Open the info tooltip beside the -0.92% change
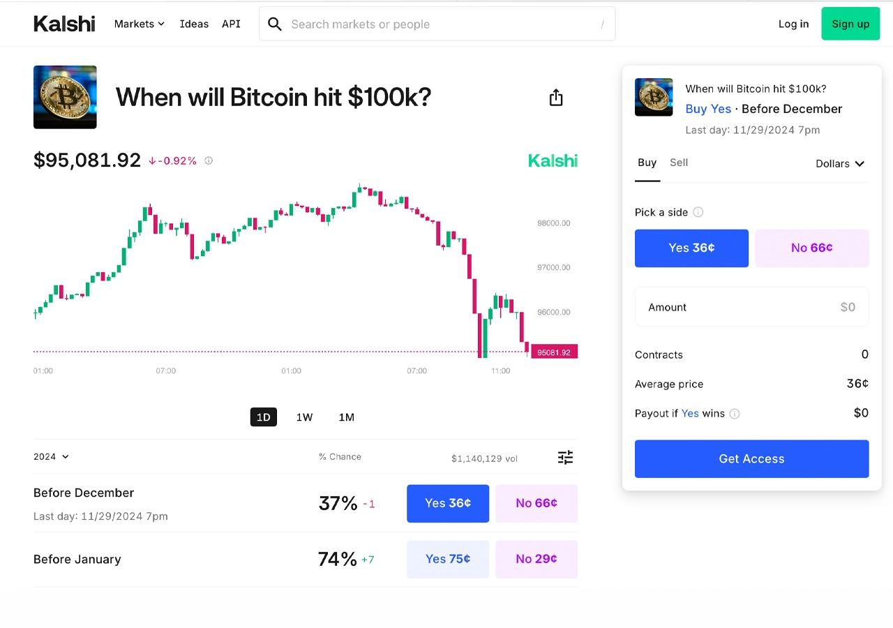 point(208,160)
